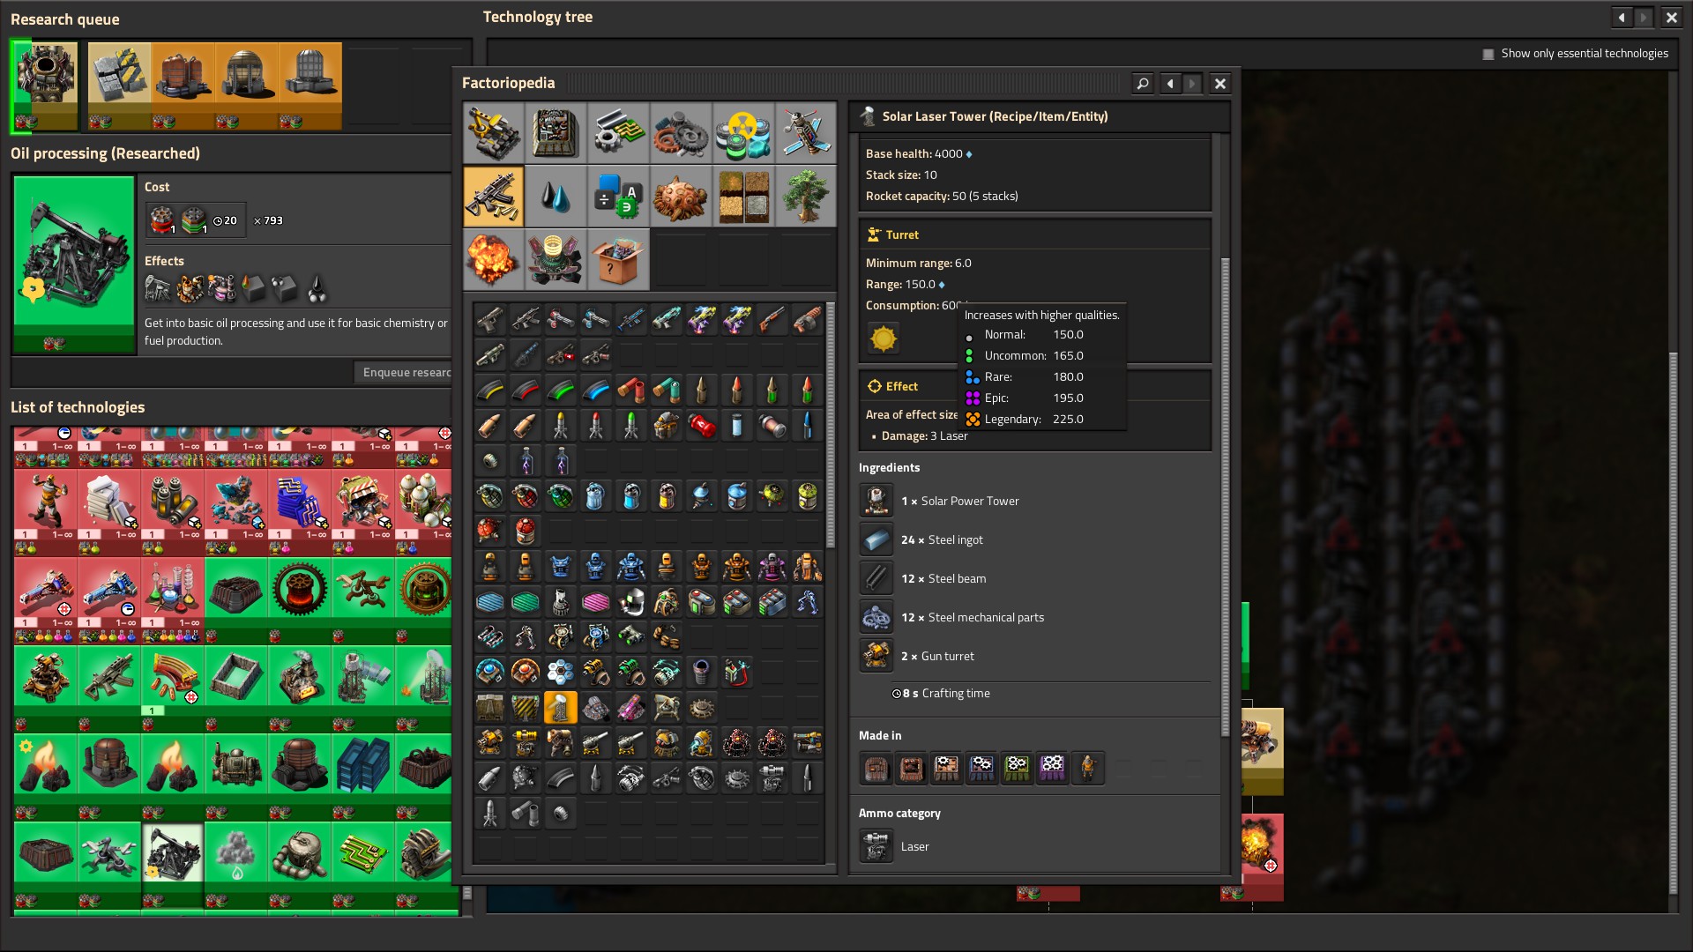Select the Combat weapons category tab
The image size is (1693, 952).
coord(493,196)
